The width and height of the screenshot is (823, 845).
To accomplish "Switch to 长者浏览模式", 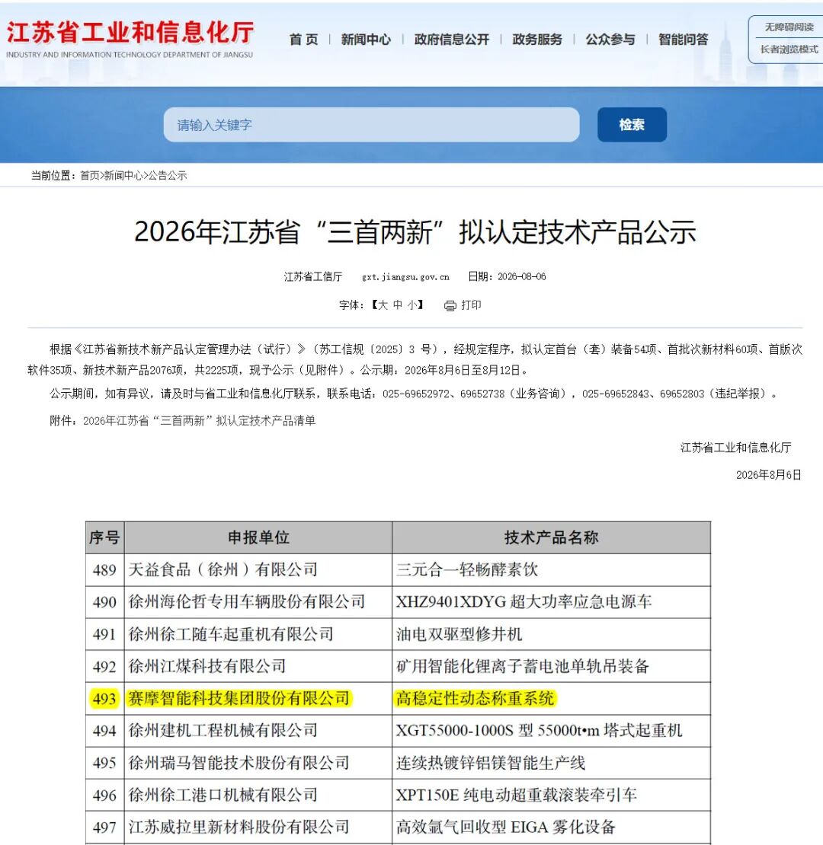I will click(x=789, y=49).
